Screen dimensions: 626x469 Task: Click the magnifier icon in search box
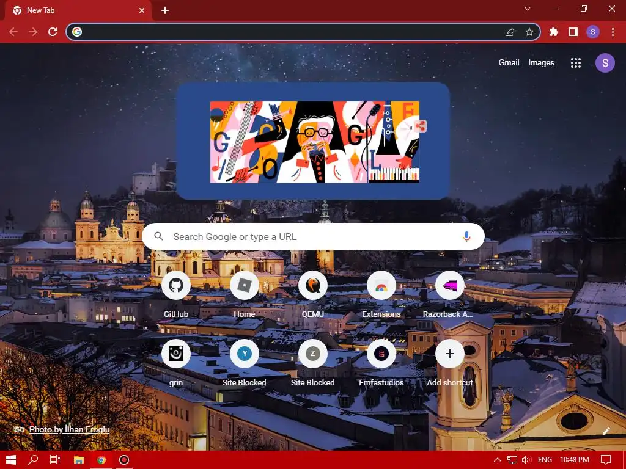[158, 236]
